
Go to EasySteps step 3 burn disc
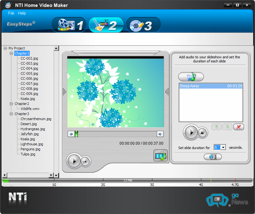(143, 25)
